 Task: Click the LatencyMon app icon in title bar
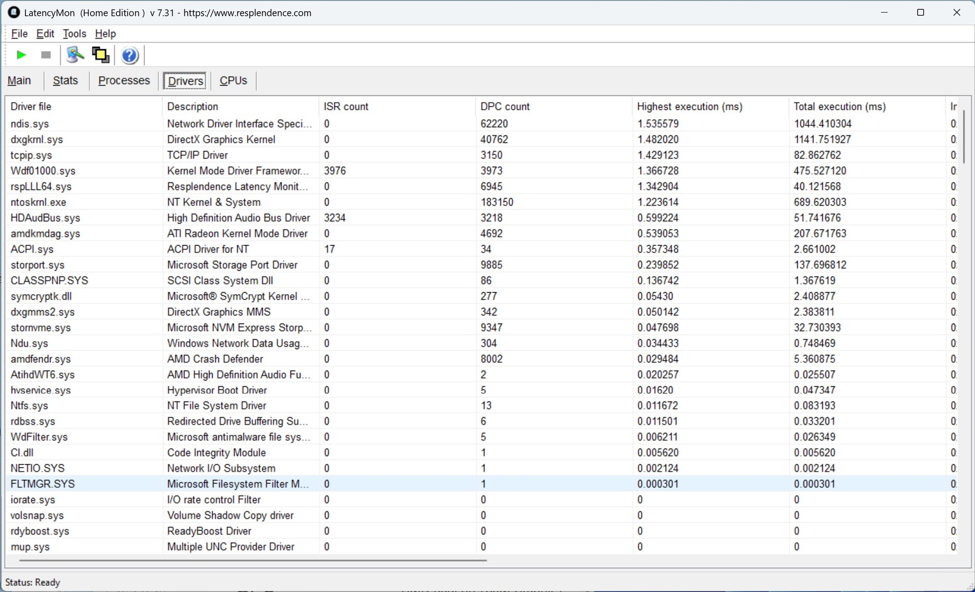click(x=14, y=13)
